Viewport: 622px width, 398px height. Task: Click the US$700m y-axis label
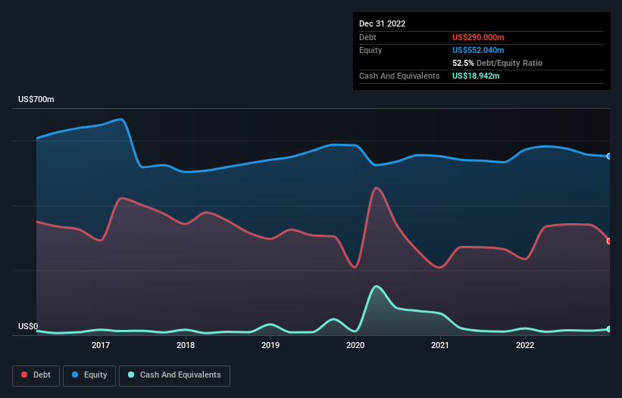pos(36,99)
